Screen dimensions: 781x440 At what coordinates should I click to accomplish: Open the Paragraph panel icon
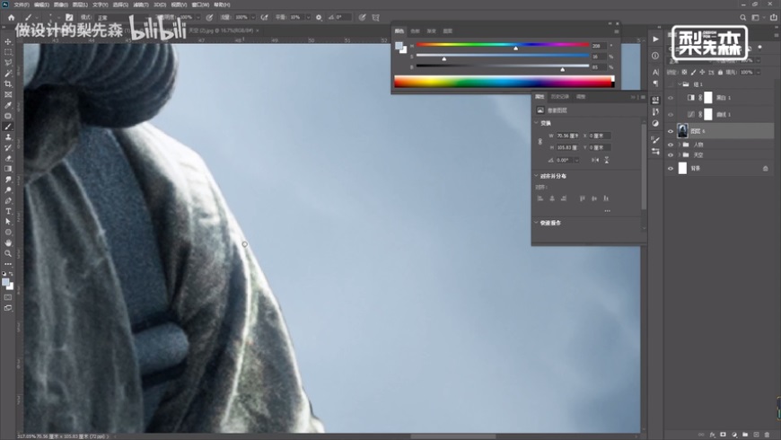pyautogui.click(x=655, y=84)
